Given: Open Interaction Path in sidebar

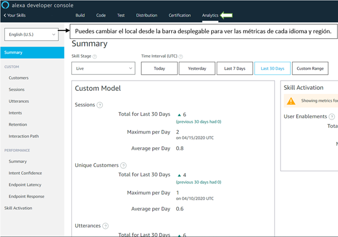Looking at the screenshot, I should click(23, 136).
